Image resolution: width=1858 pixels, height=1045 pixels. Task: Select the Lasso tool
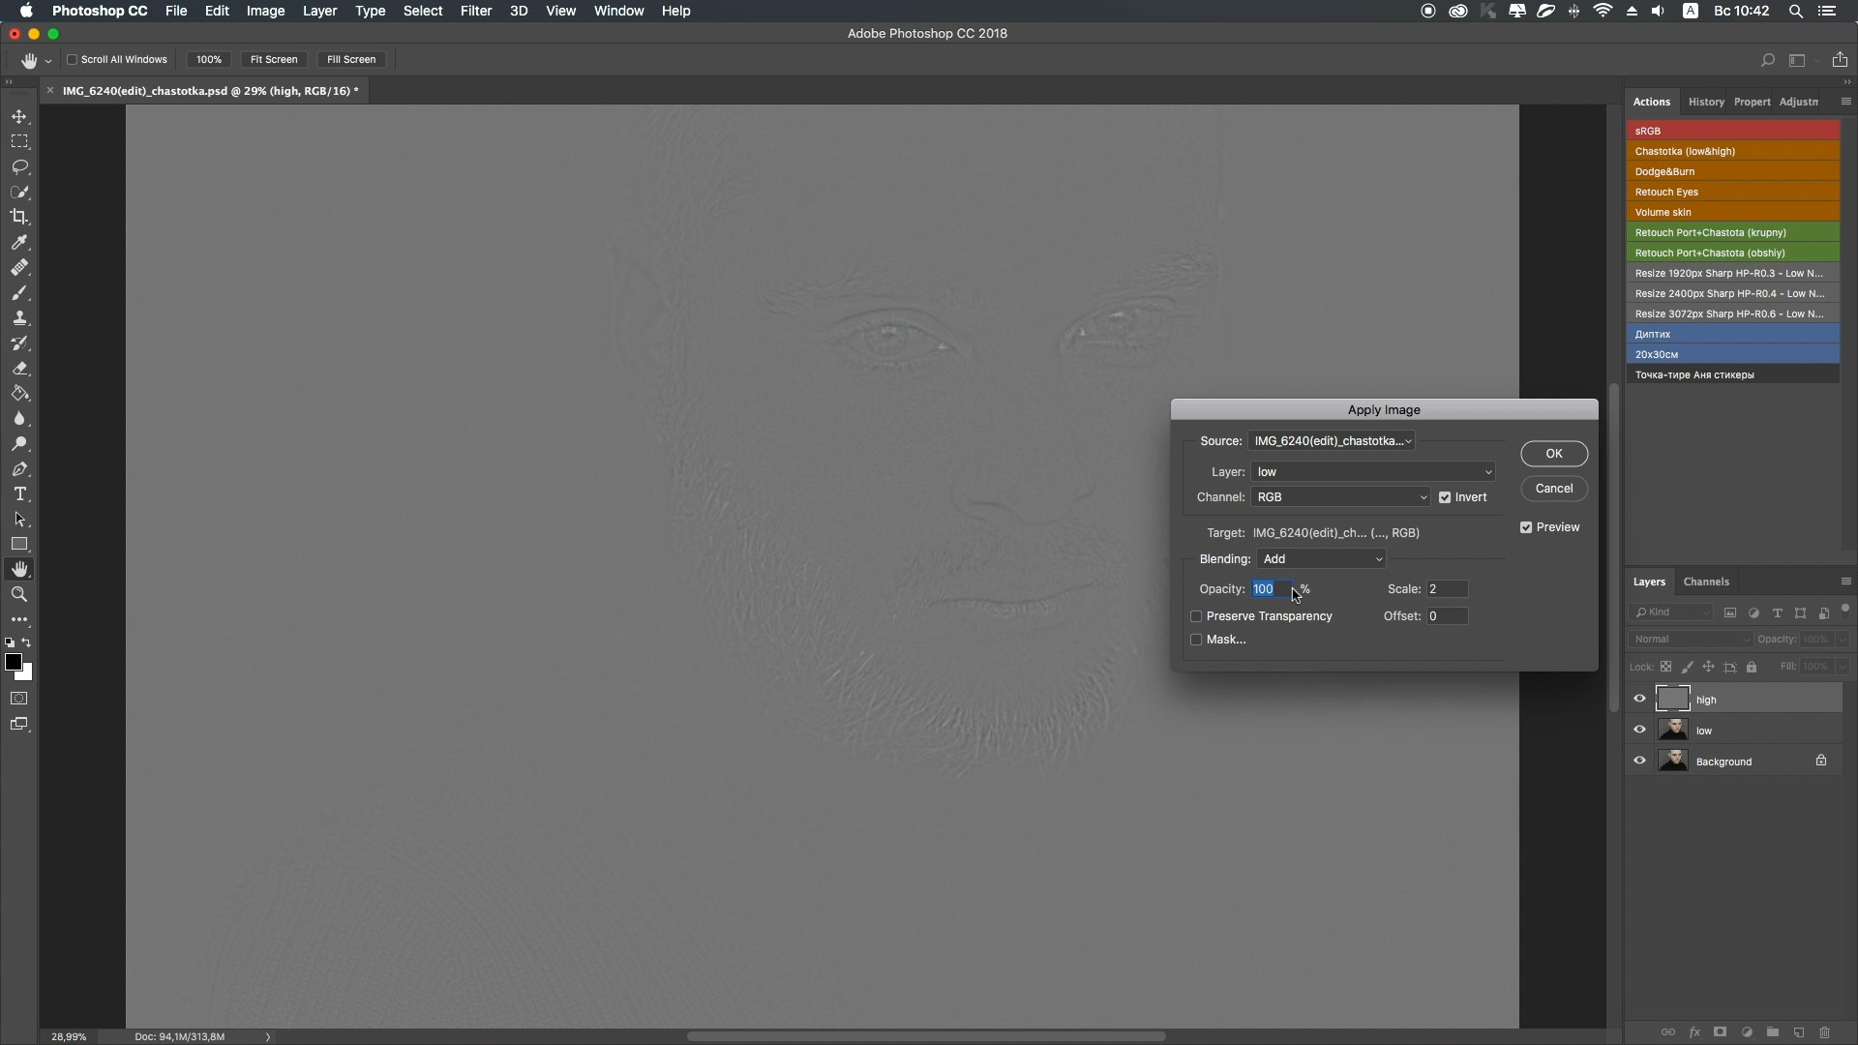click(19, 166)
